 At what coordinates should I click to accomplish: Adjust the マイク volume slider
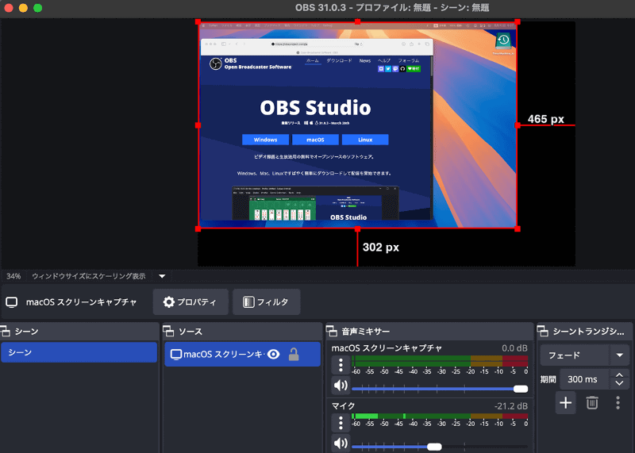click(440, 447)
